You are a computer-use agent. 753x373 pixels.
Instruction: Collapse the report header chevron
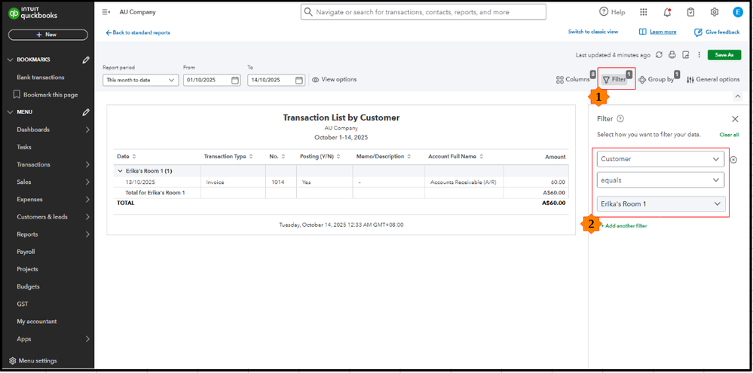pyautogui.click(x=738, y=96)
